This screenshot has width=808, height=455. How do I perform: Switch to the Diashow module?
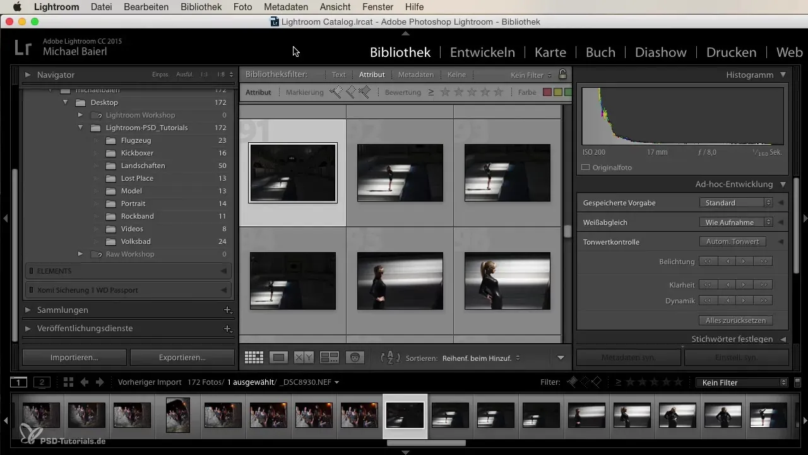tap(661, 52)
